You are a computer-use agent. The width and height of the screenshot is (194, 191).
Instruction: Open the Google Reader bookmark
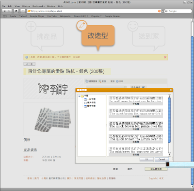pyautogui.click(x=113, y=16)
